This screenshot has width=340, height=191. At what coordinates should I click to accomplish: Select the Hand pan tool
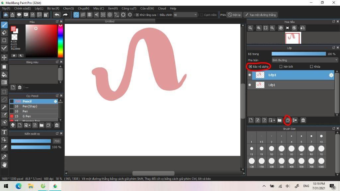tap(4, 165)
